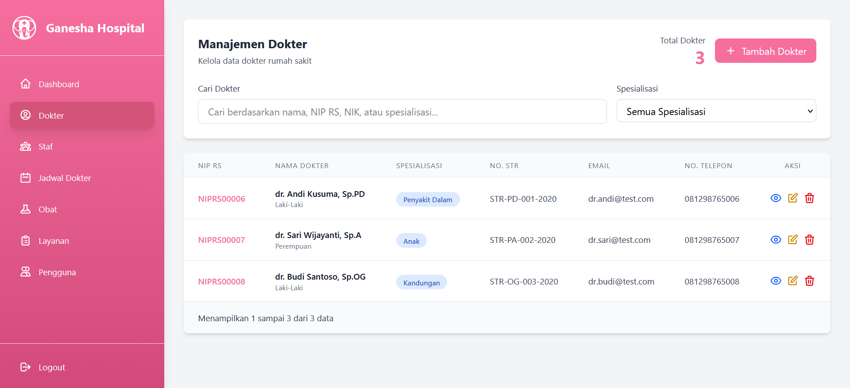Open the Semua Spesialisasi dropdown

tap(716, 111)
